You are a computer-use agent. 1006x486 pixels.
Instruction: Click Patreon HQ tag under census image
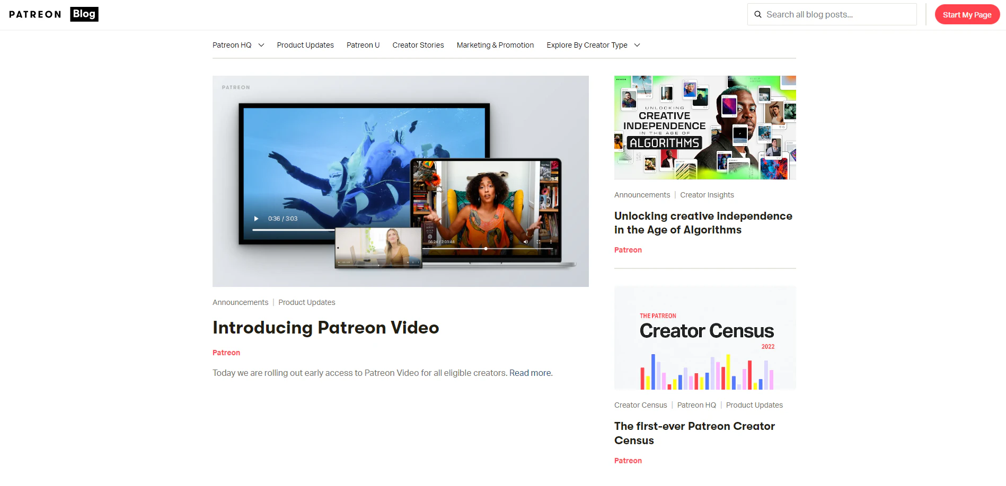(696, 405)
